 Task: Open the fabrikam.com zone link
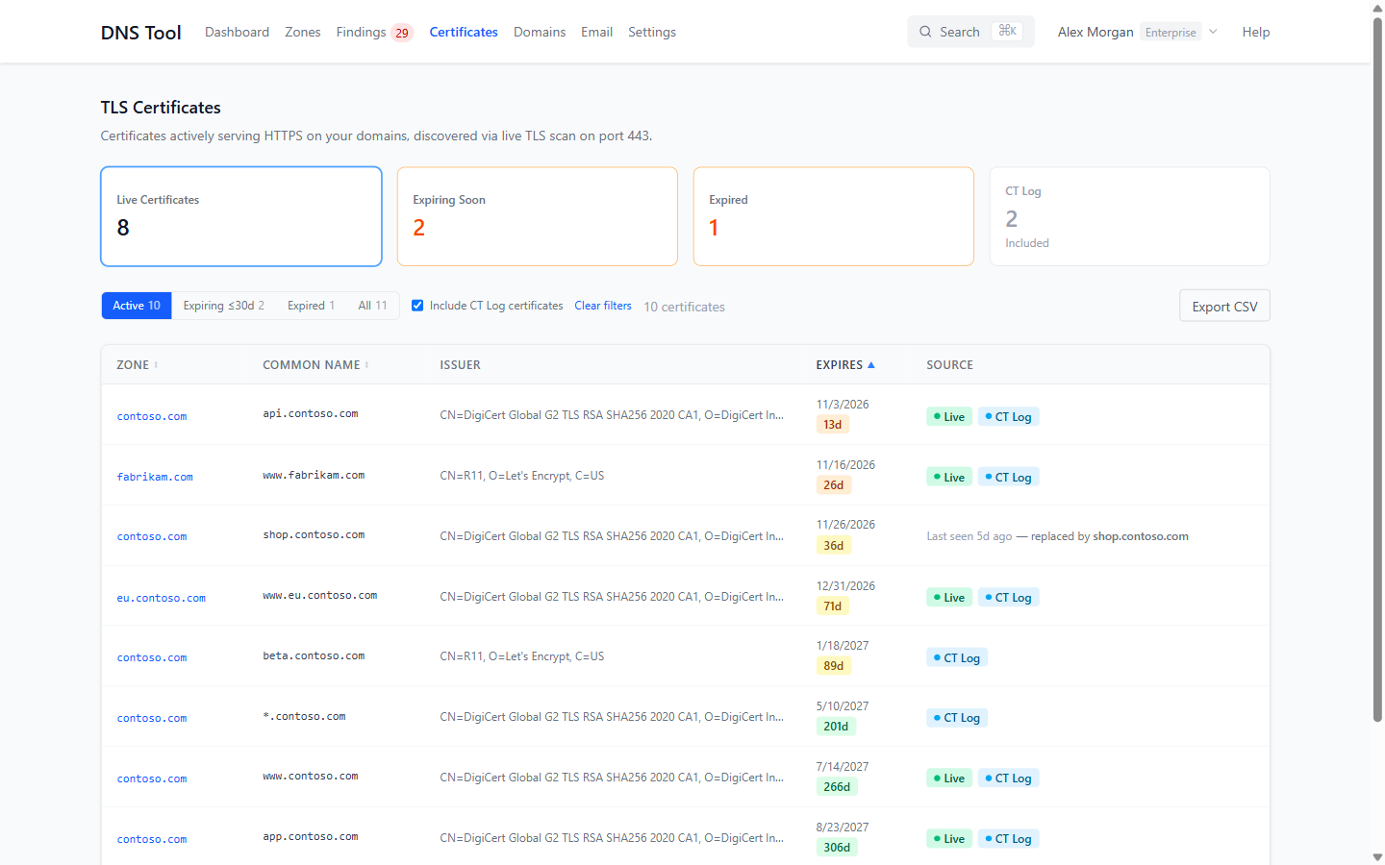point(155,477)
